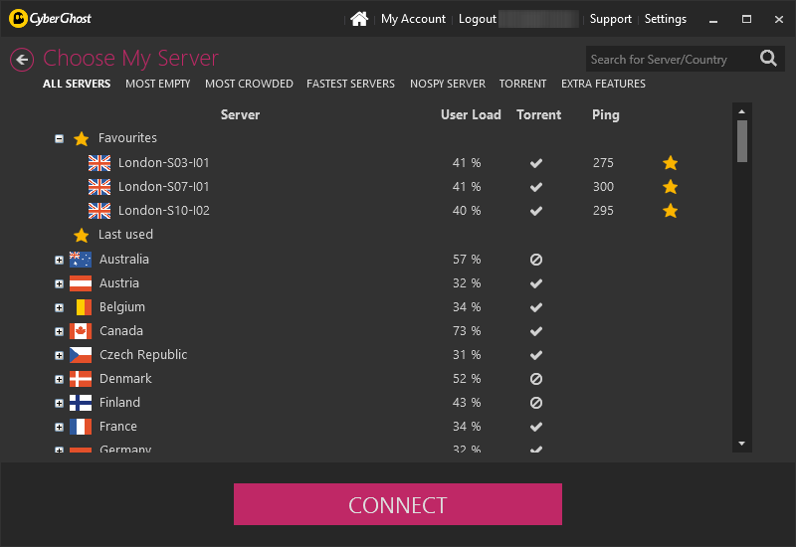The height and width of the screenshot is (547, 796).
Task: Sort by the Server column header
Action: [240, 114]
